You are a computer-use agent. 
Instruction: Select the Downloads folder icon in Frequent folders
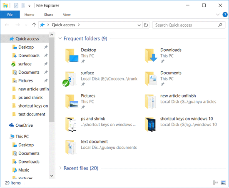click(x=151, y=56)
